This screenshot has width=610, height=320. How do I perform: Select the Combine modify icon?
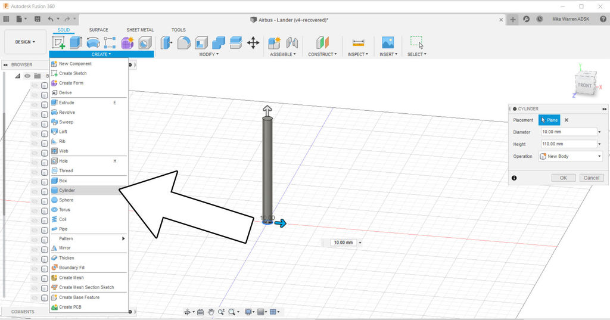[x=219, y=42]
